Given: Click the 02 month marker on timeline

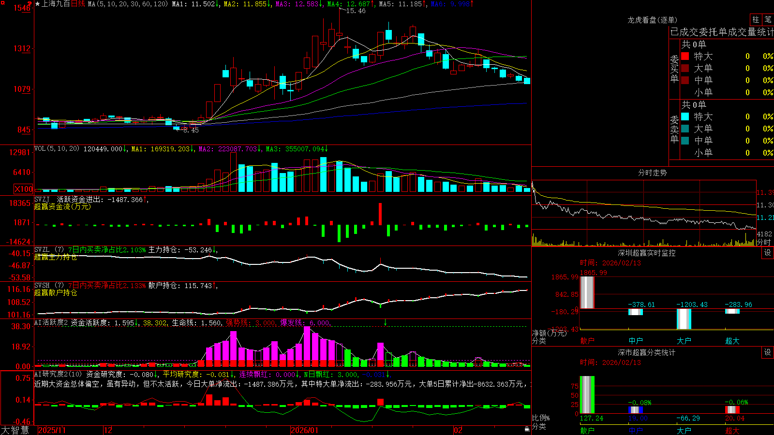Looking at the screenshot, I should tap(459, 430).
